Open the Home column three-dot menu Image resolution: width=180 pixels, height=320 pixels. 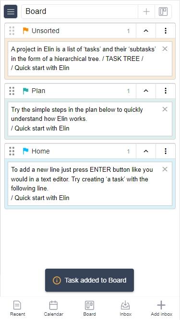click(166, 151)
